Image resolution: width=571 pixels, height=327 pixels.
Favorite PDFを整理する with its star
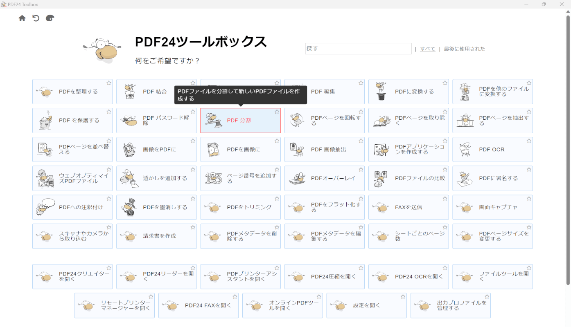click(109, 83)
